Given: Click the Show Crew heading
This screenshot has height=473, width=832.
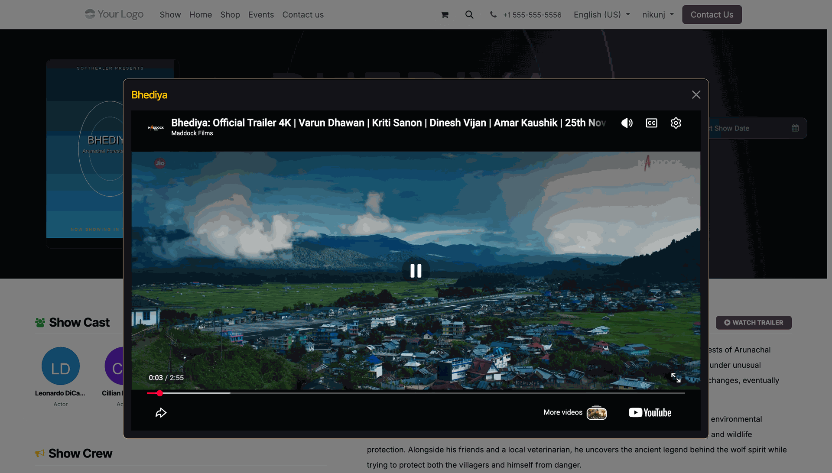Looking at the screenshot, I should pyautogui.click(x=81, y=454).
